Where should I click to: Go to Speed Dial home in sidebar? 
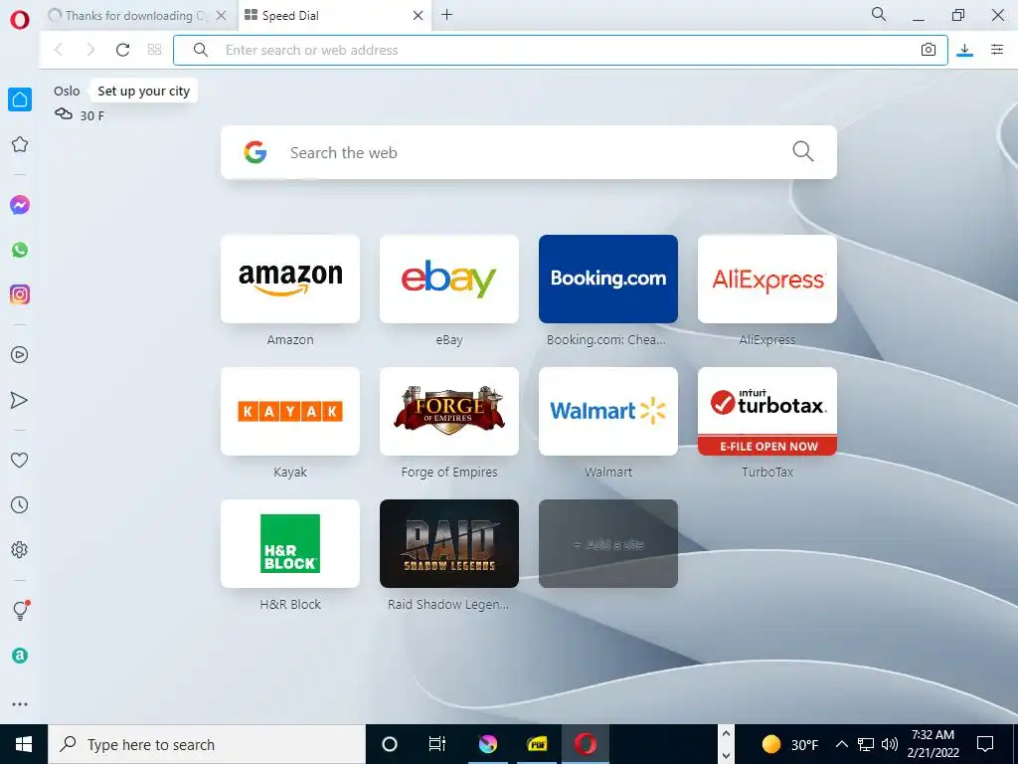click(20, 99)
